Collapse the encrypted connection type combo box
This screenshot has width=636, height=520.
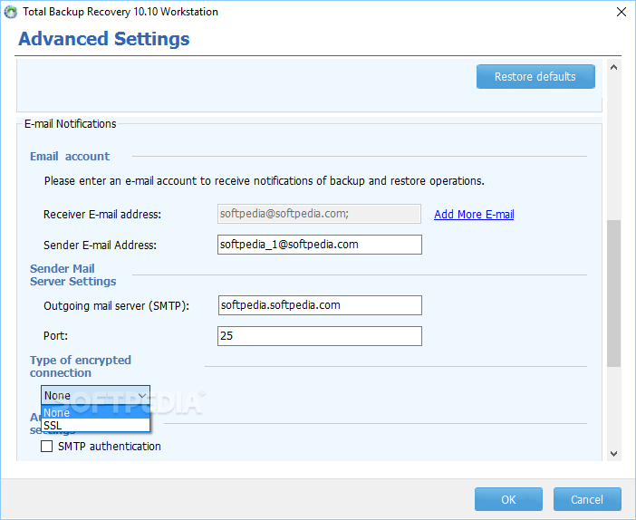tap(95, 395)
